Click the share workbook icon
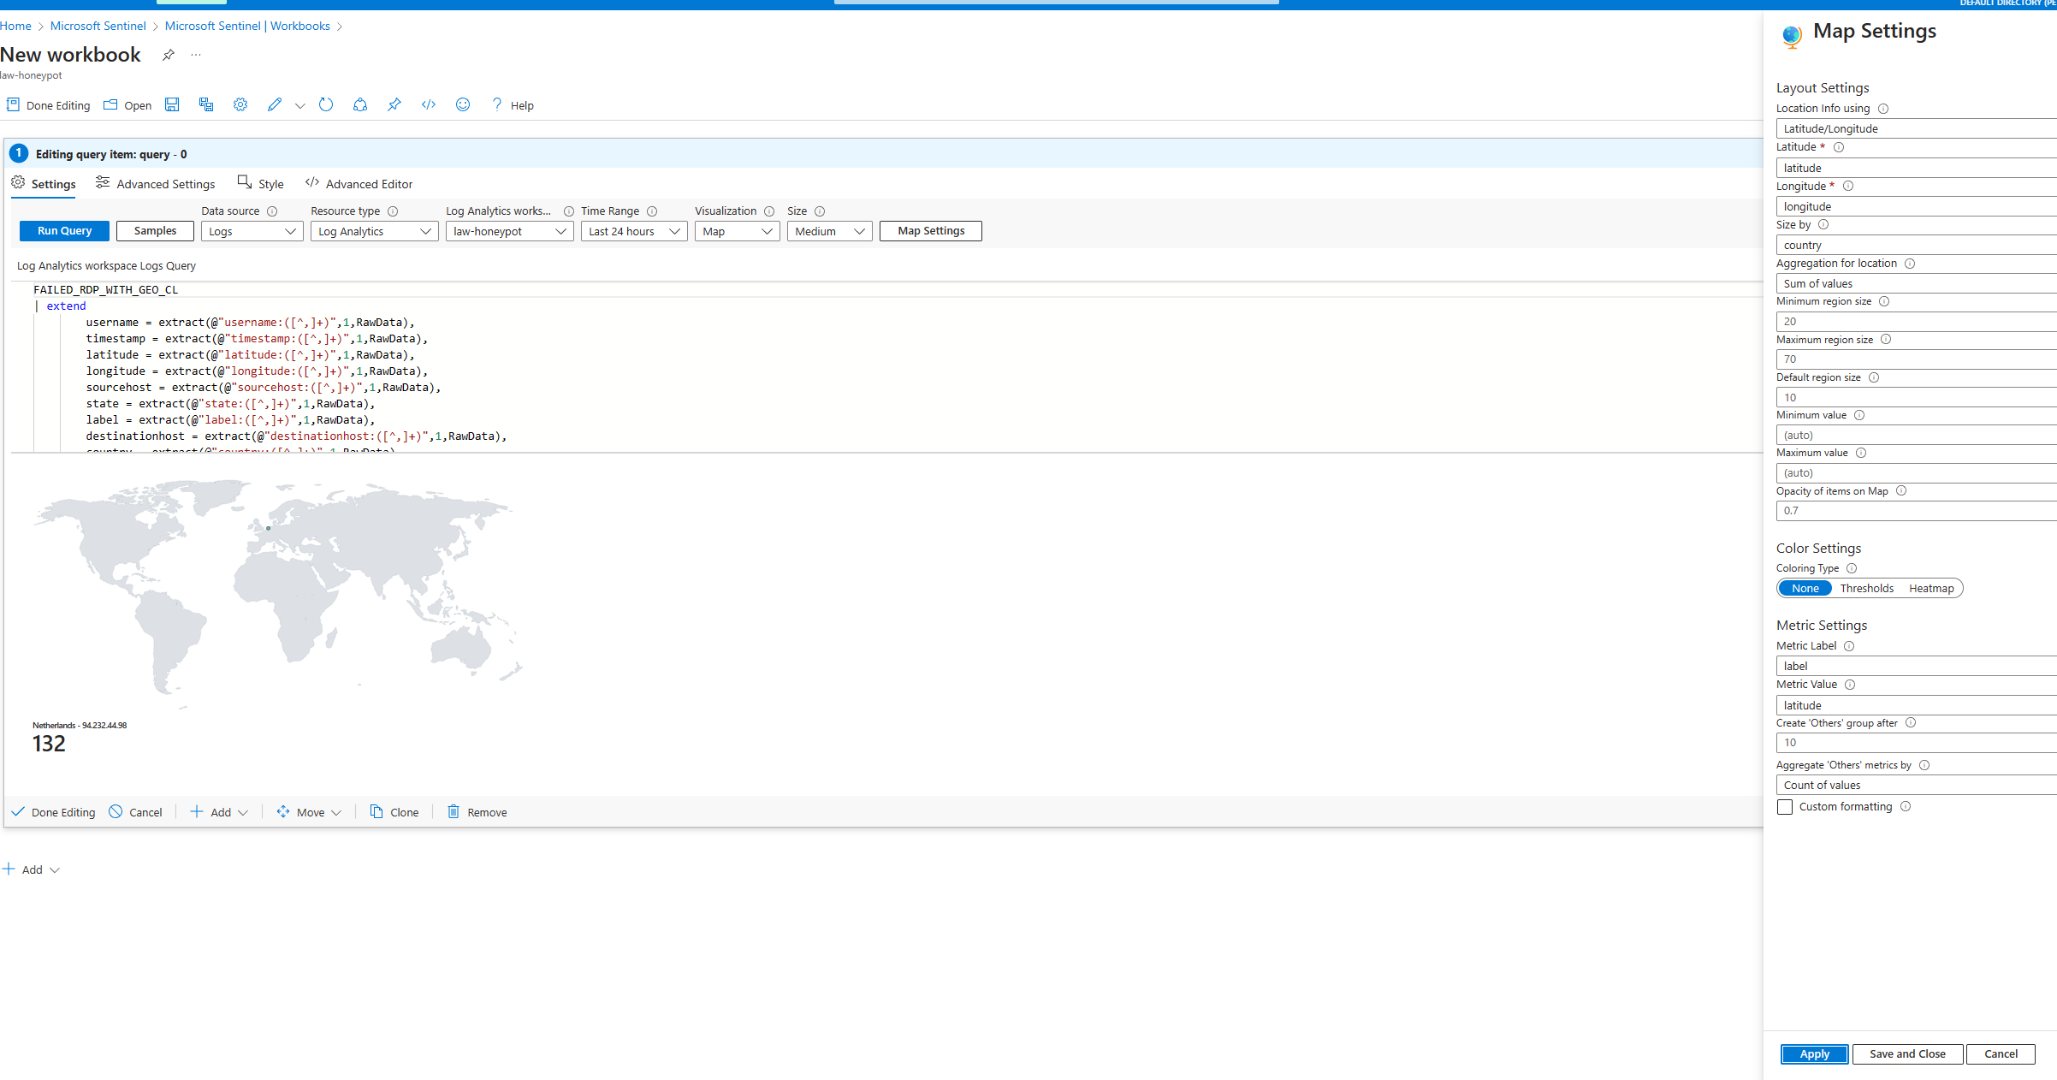The width and height of the screenshot is (2057, 1080). tap(360, 104)
